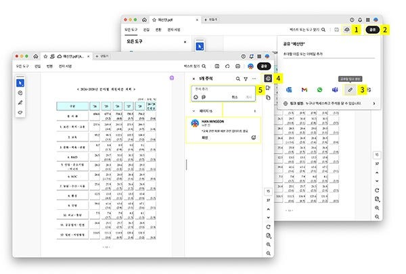
Task: Print the document from front window toolbar
Action: click(x=238, y=66)
